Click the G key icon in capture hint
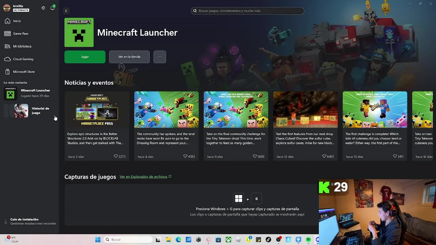This screenshot has height=245, width=436. coord(256,199)
